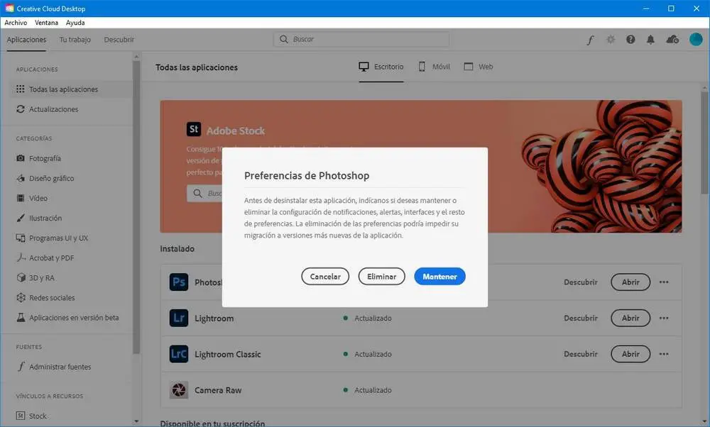The width and height of the screenshot is (710, 427).
Task: Click the sidebar scroll up arrow
Action: click(136, 57)
